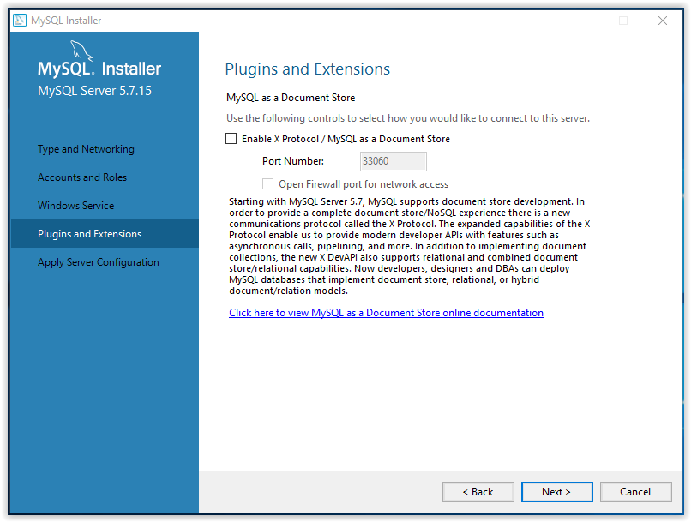Open the Document Store online documentation link

click(x=386, y=313)
